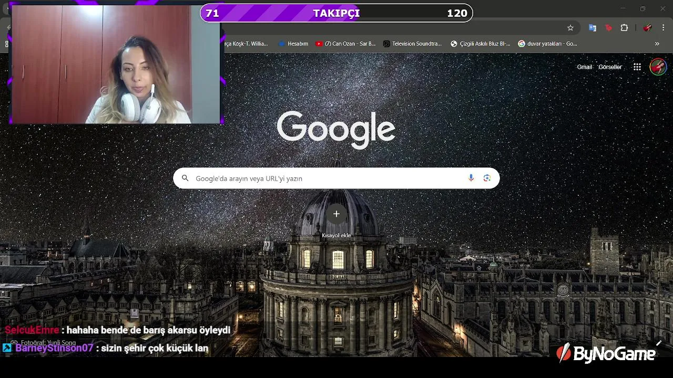Add a shortcut with the plus button

click(x=336, y=214)
